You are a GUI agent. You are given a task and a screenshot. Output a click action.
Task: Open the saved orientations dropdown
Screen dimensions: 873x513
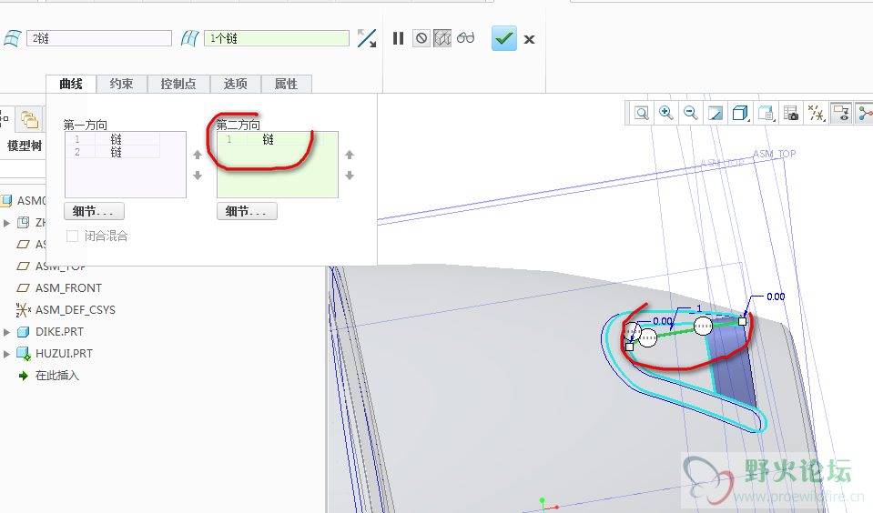[766, 114]
